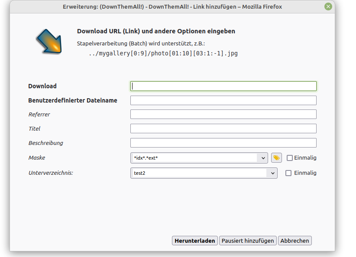Click the heading Download URL (Link) und andere Optionen
Viewport: 356px width, 257px height.
coord(156,31)
